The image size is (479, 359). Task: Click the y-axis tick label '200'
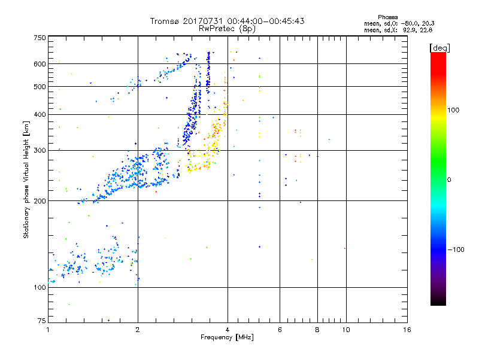pyautogui.click(x=40, y=201)
